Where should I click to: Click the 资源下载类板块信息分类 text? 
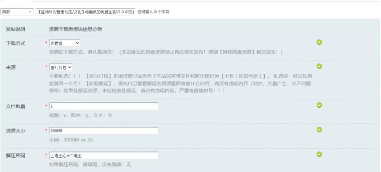pos(76,30)
